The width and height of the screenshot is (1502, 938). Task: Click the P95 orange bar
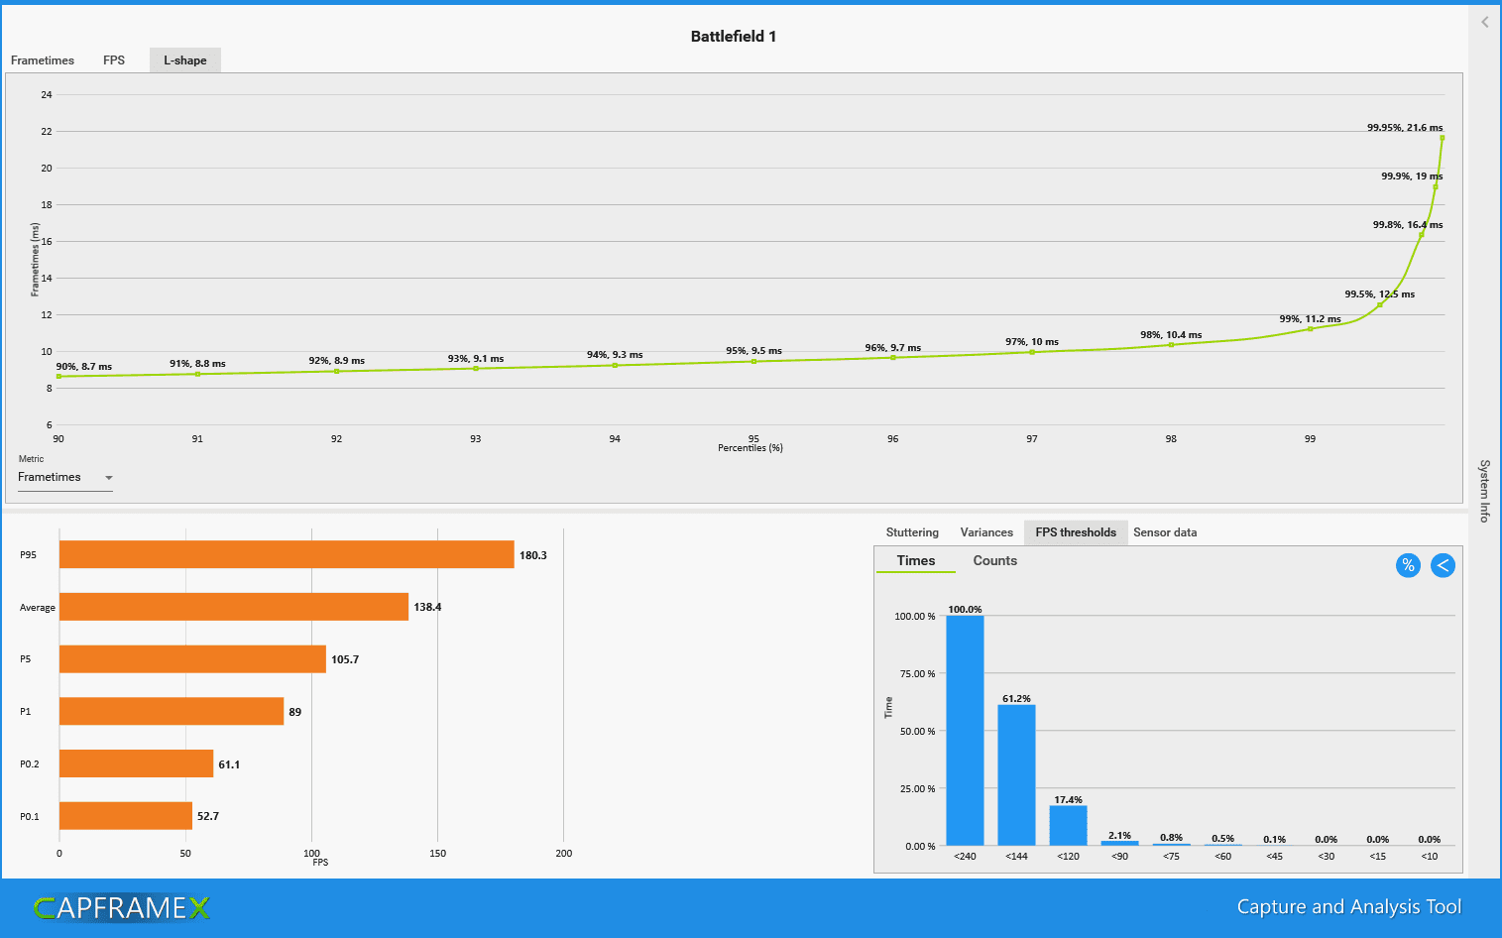pyautogui.click(x=287, y=555)
